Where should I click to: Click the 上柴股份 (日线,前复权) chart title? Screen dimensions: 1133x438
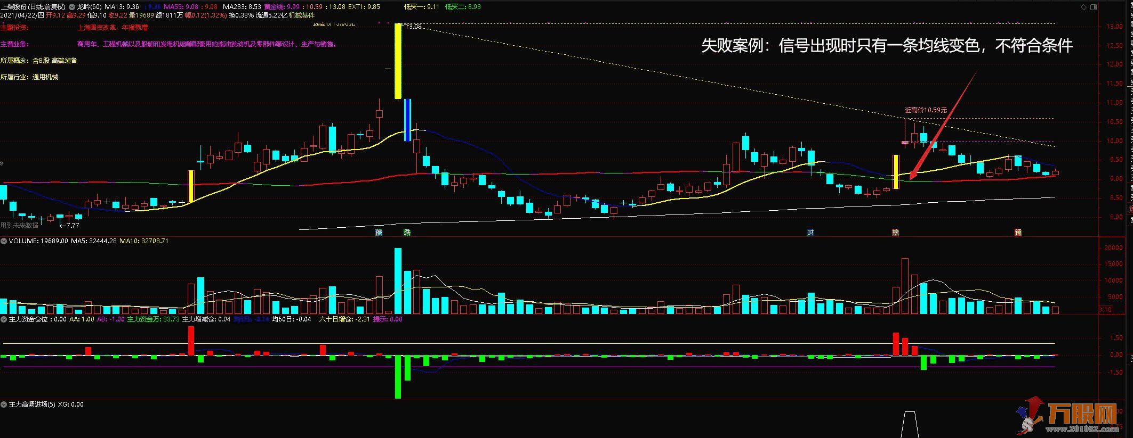34,7
